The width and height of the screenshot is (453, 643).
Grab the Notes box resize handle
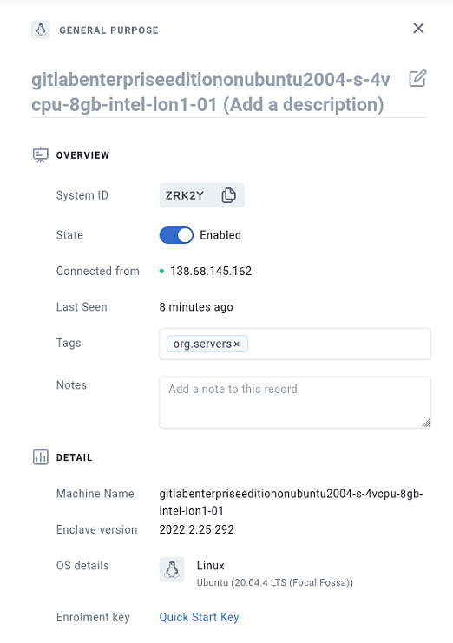point(426,423)
